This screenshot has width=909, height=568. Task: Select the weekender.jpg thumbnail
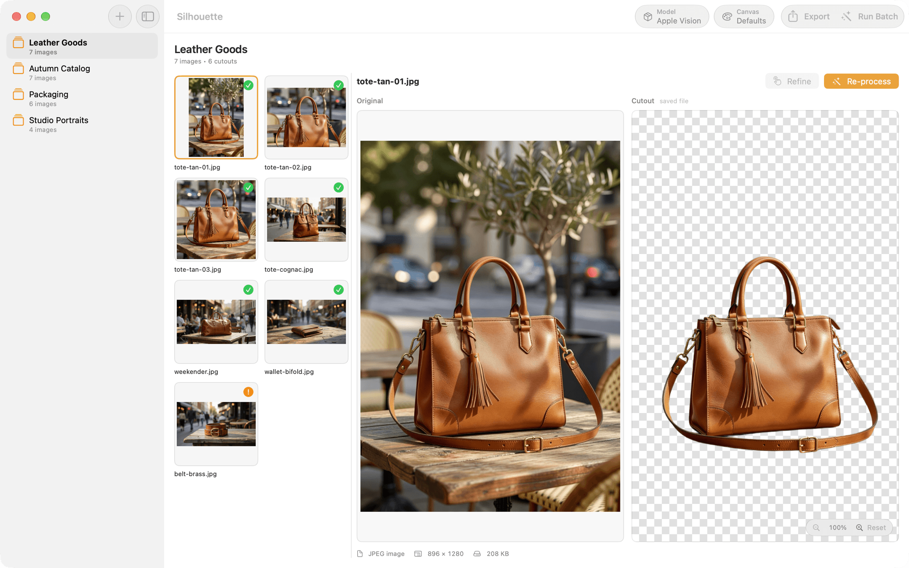tap(216, 322)
